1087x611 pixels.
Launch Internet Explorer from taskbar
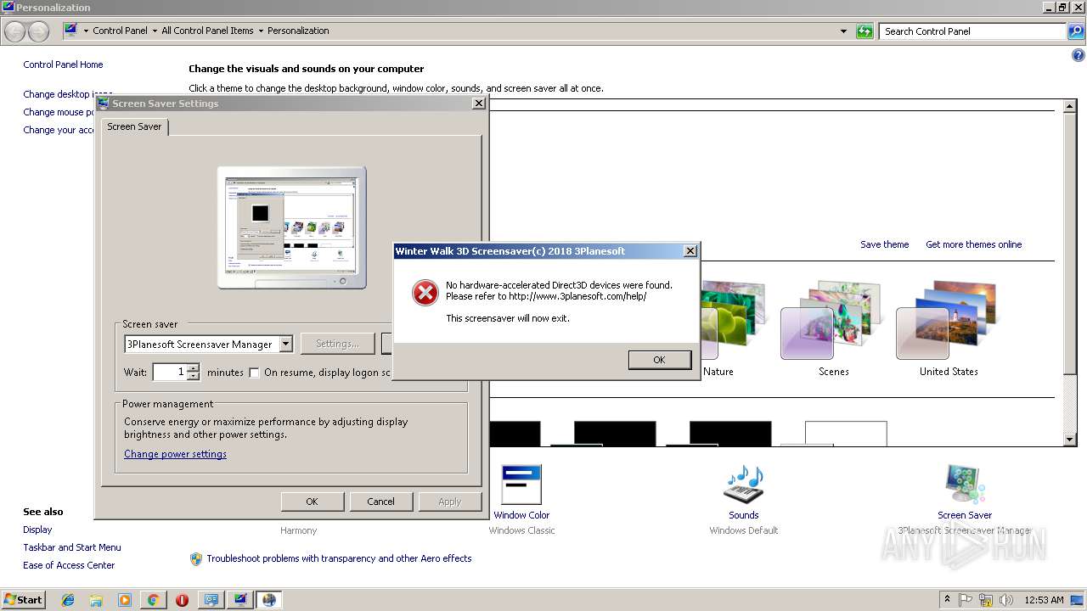pos(68,600)
